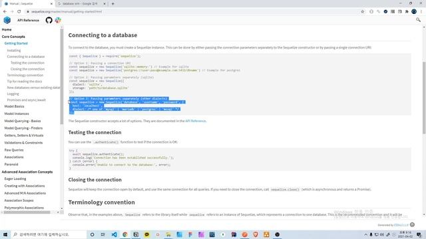
Task: Open the GitHub repository icon
Action: (x=49, y=20)
